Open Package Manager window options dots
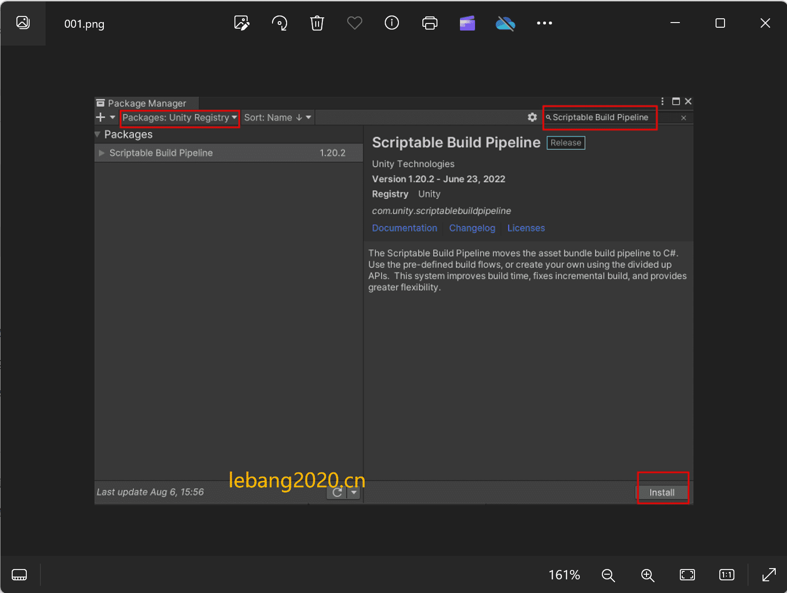The height and width of the screenshot is (593, 787). pyautogui.click(x=662, y=101)
